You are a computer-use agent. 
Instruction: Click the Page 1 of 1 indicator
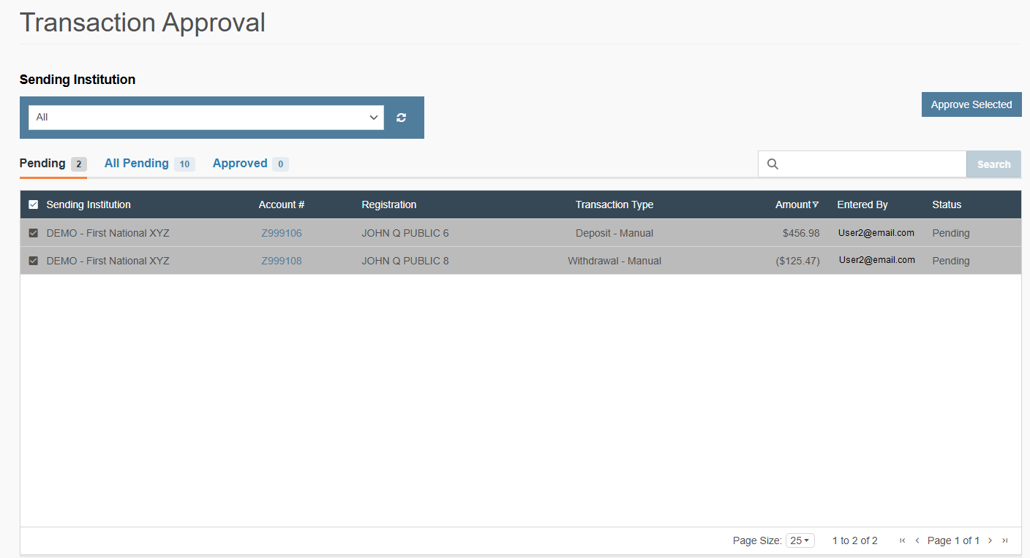[953, 540]
